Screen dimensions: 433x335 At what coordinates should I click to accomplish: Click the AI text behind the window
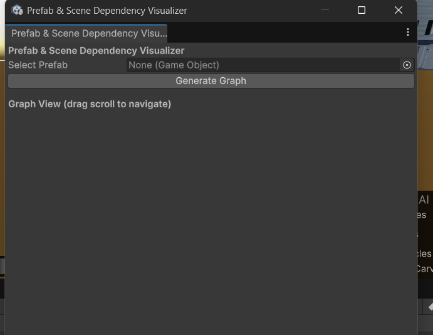tap(424, 199)
